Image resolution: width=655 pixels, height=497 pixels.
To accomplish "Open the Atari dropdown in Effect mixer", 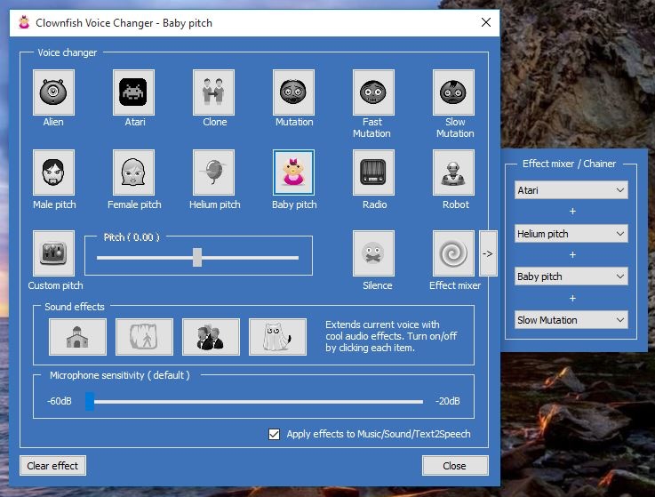I will tap(571, 190).
